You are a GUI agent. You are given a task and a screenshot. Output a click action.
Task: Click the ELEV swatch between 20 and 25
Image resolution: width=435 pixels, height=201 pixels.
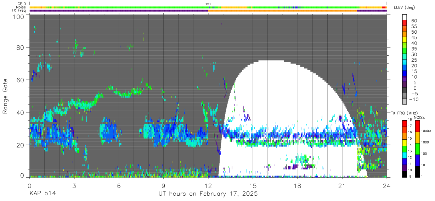pyautogui.click(x=405, y=63)
